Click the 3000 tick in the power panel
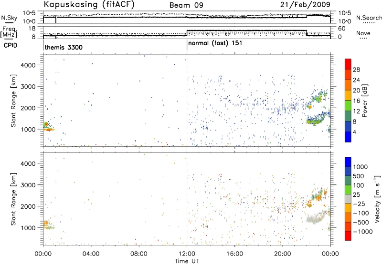This screenshot has width=382, height=264. [28, 87]
